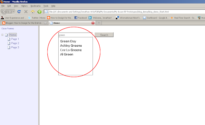Open the Tools menu

46,6
